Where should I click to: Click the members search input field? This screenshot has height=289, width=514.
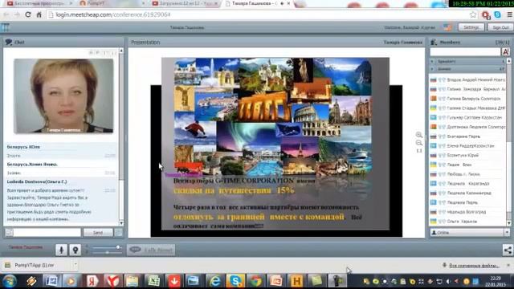click(465, 51)
